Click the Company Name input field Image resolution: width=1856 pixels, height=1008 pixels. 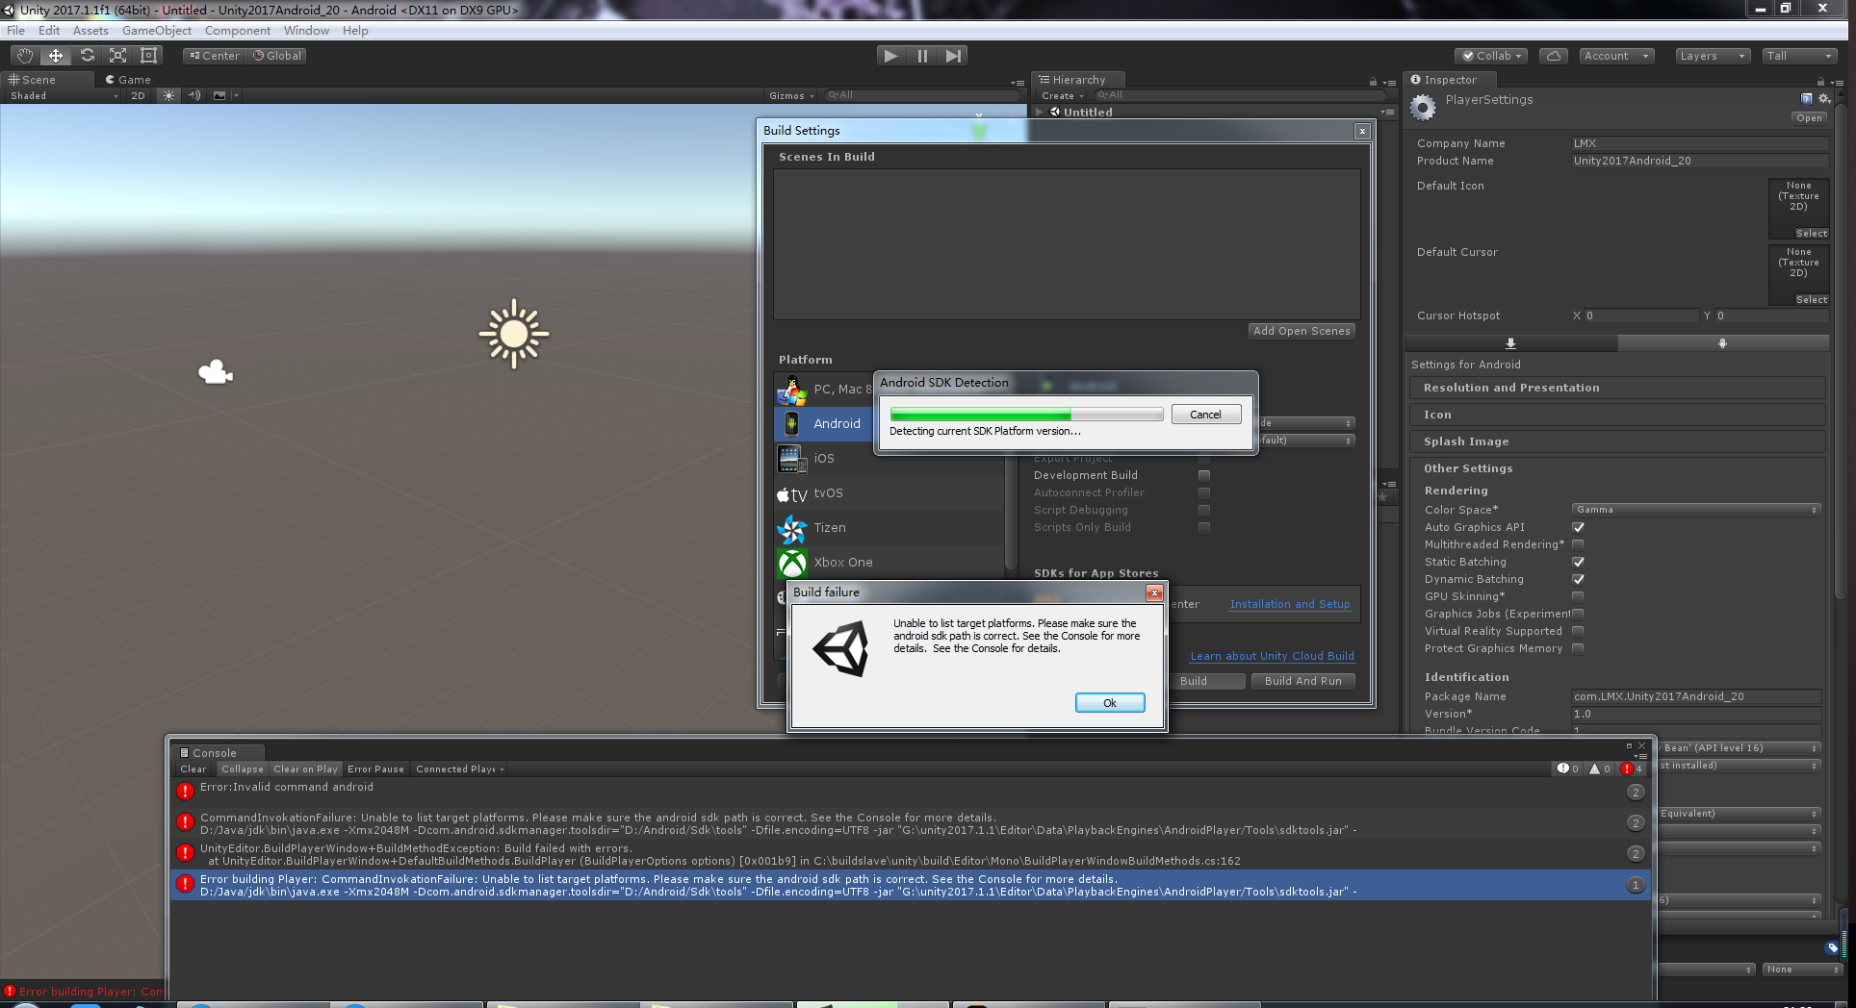[1700, 143]
